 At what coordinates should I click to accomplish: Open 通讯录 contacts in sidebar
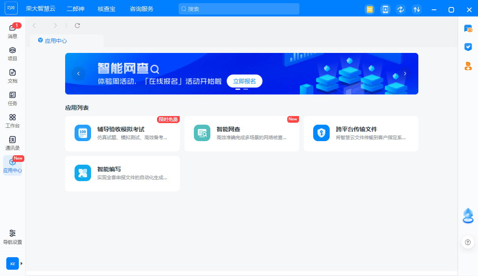click(x=13, y=143)
